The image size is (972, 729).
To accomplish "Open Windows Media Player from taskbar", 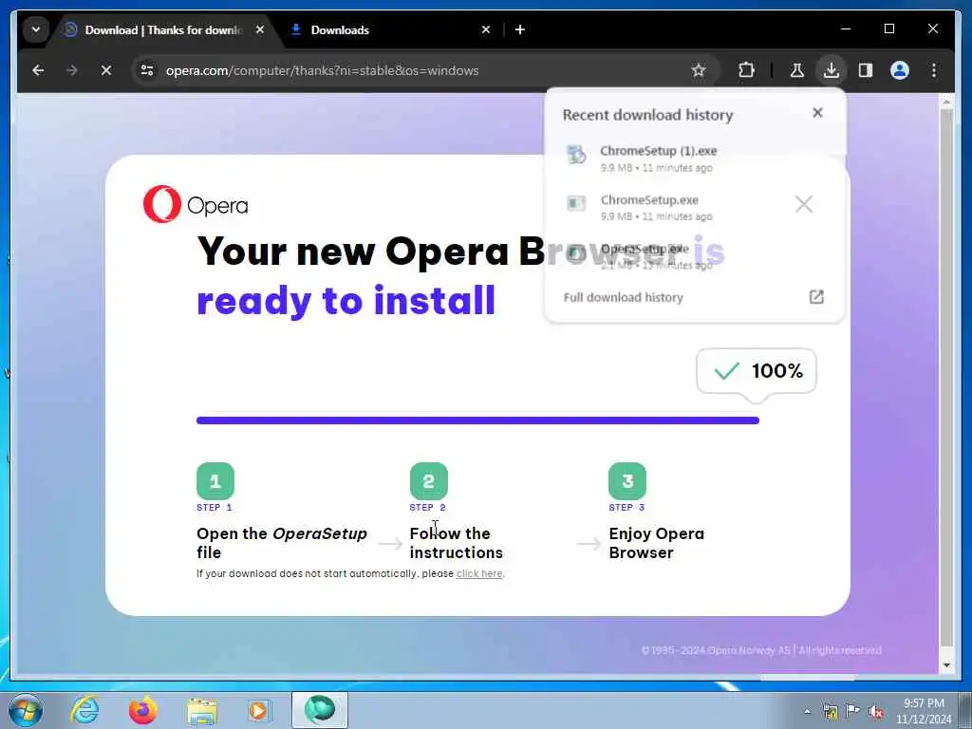I will [x=259, y=710].
